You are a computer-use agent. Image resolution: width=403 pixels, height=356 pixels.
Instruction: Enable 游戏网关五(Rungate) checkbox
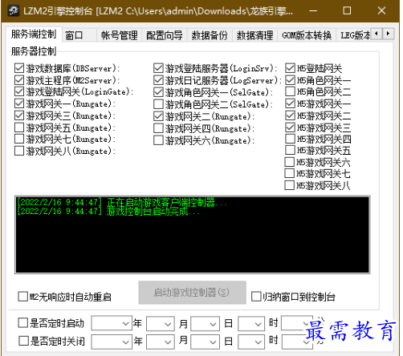19,127
